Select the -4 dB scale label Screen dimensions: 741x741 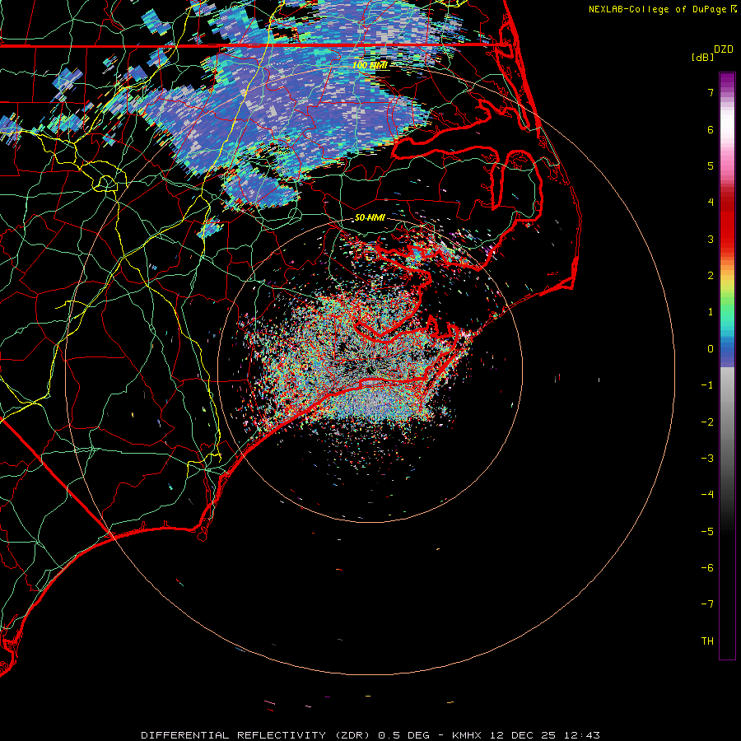707,495
